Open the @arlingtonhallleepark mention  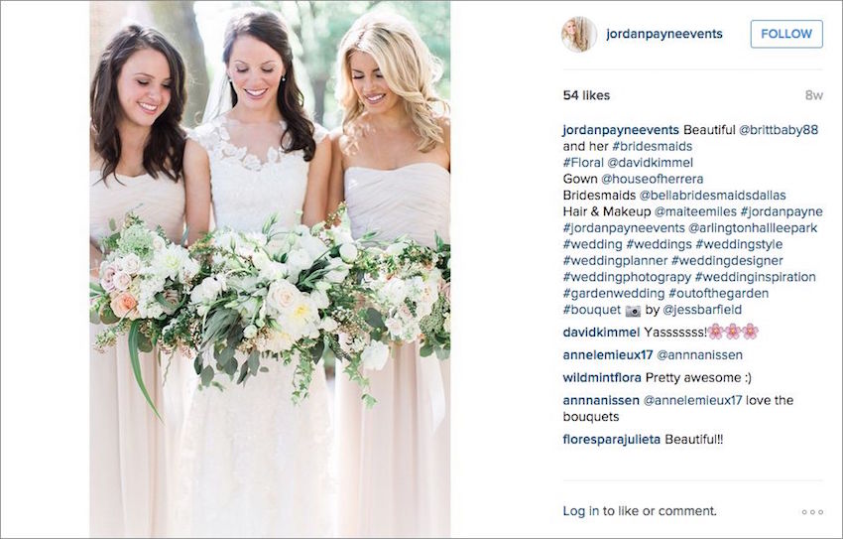753,228
